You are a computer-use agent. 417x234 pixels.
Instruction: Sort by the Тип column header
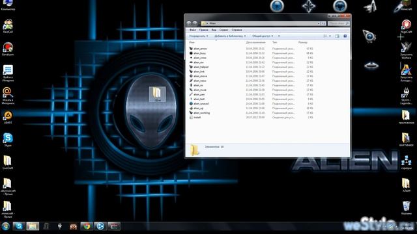coord(274,42)
